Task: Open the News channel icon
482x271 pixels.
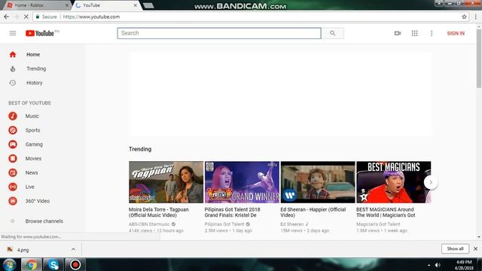Action: [13, 172]
